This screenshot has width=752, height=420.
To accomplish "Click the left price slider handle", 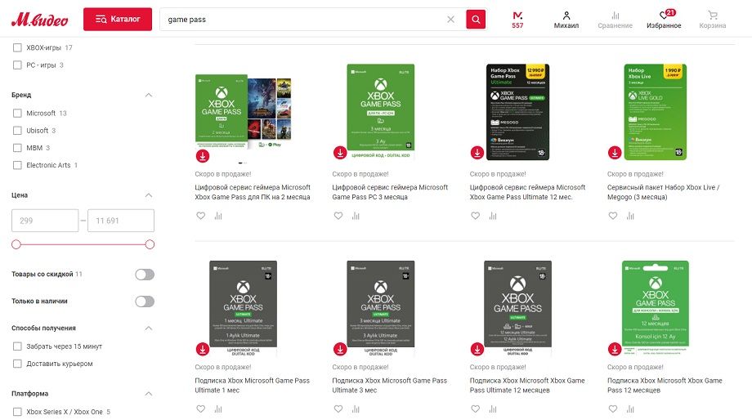I will click(16, 244).
